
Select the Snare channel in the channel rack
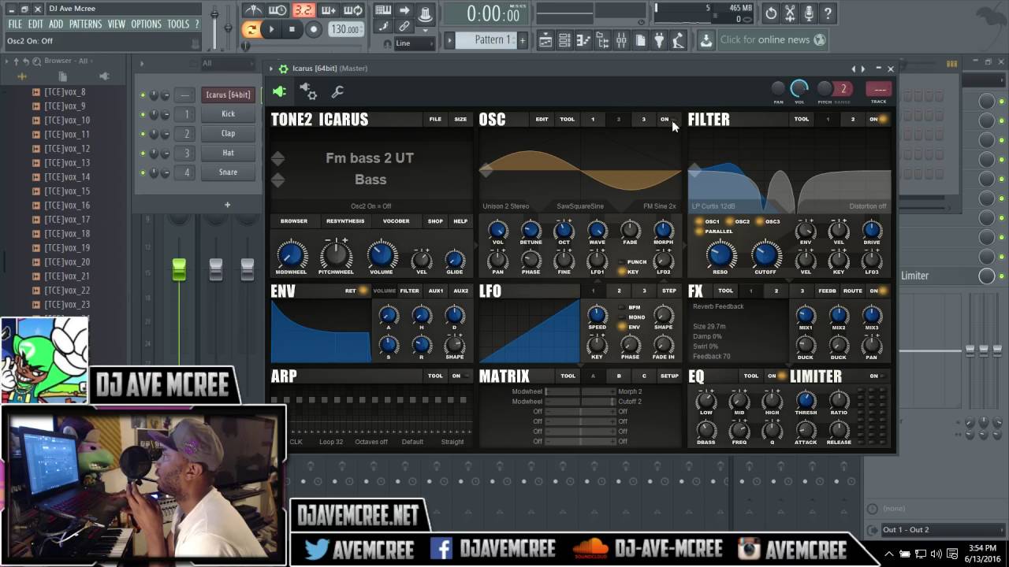[228, 172]
